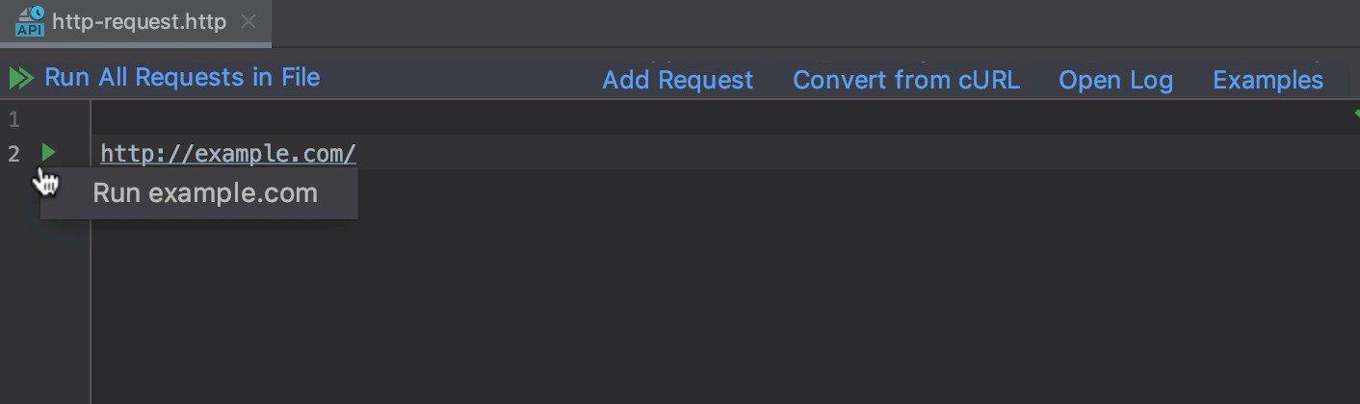Click line number 2 in the gutter
The image size is (1360, 404).
pos(13,153)
